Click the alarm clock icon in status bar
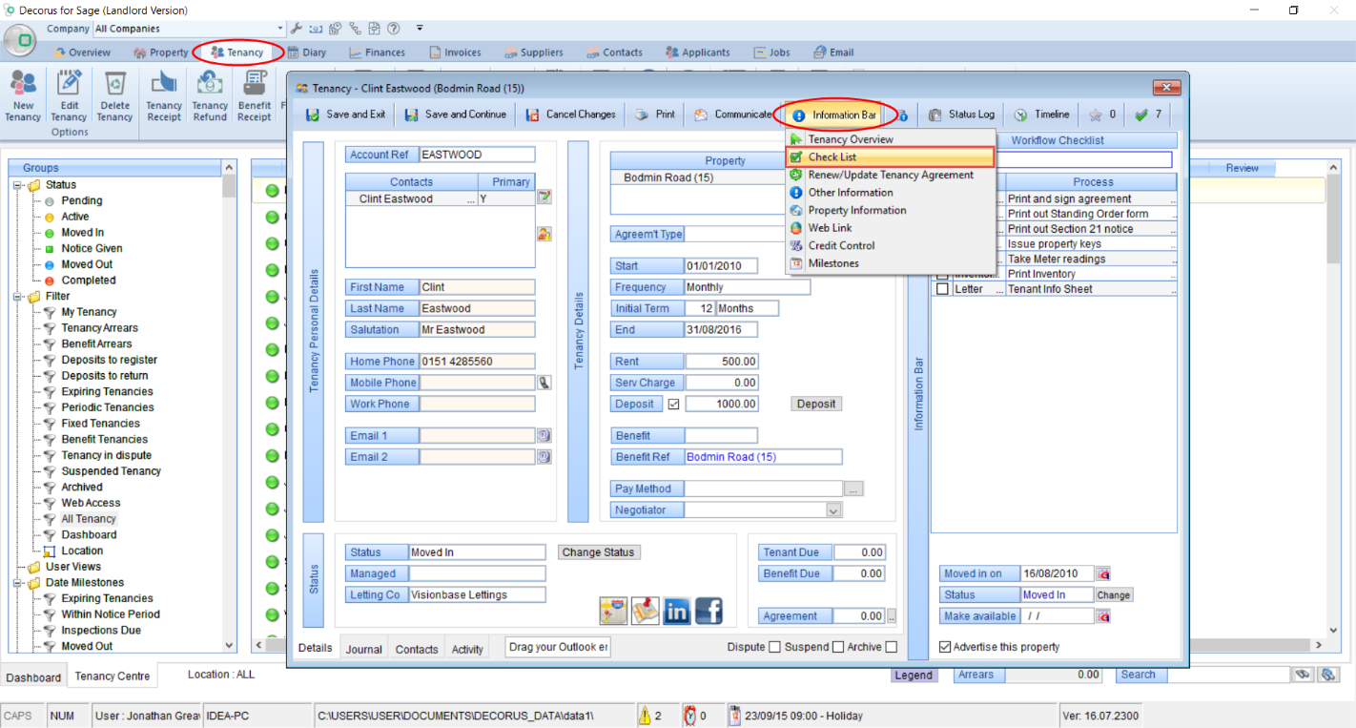This screenshot has width=1356, height=728. click(x=688, y=715)
